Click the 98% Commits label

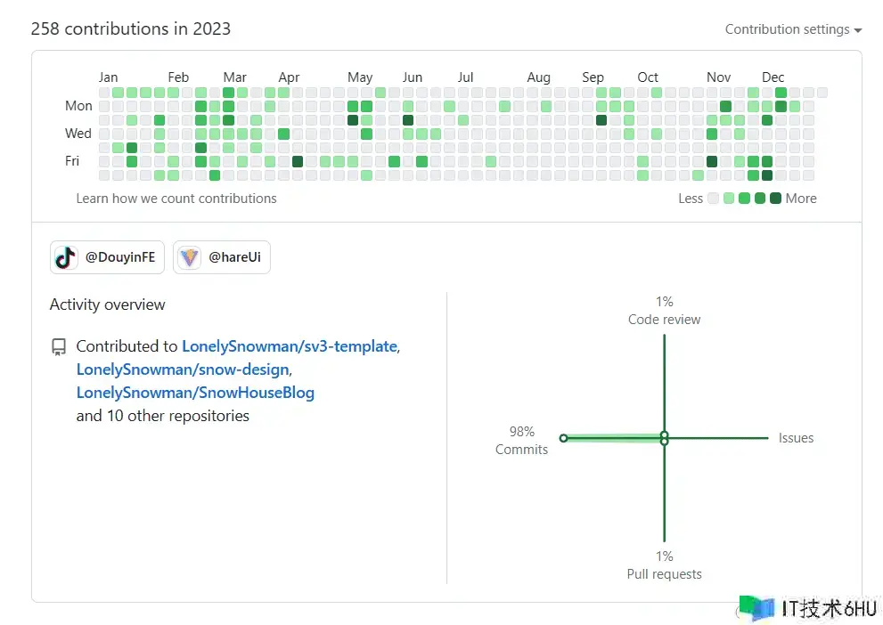coord(521,441)
